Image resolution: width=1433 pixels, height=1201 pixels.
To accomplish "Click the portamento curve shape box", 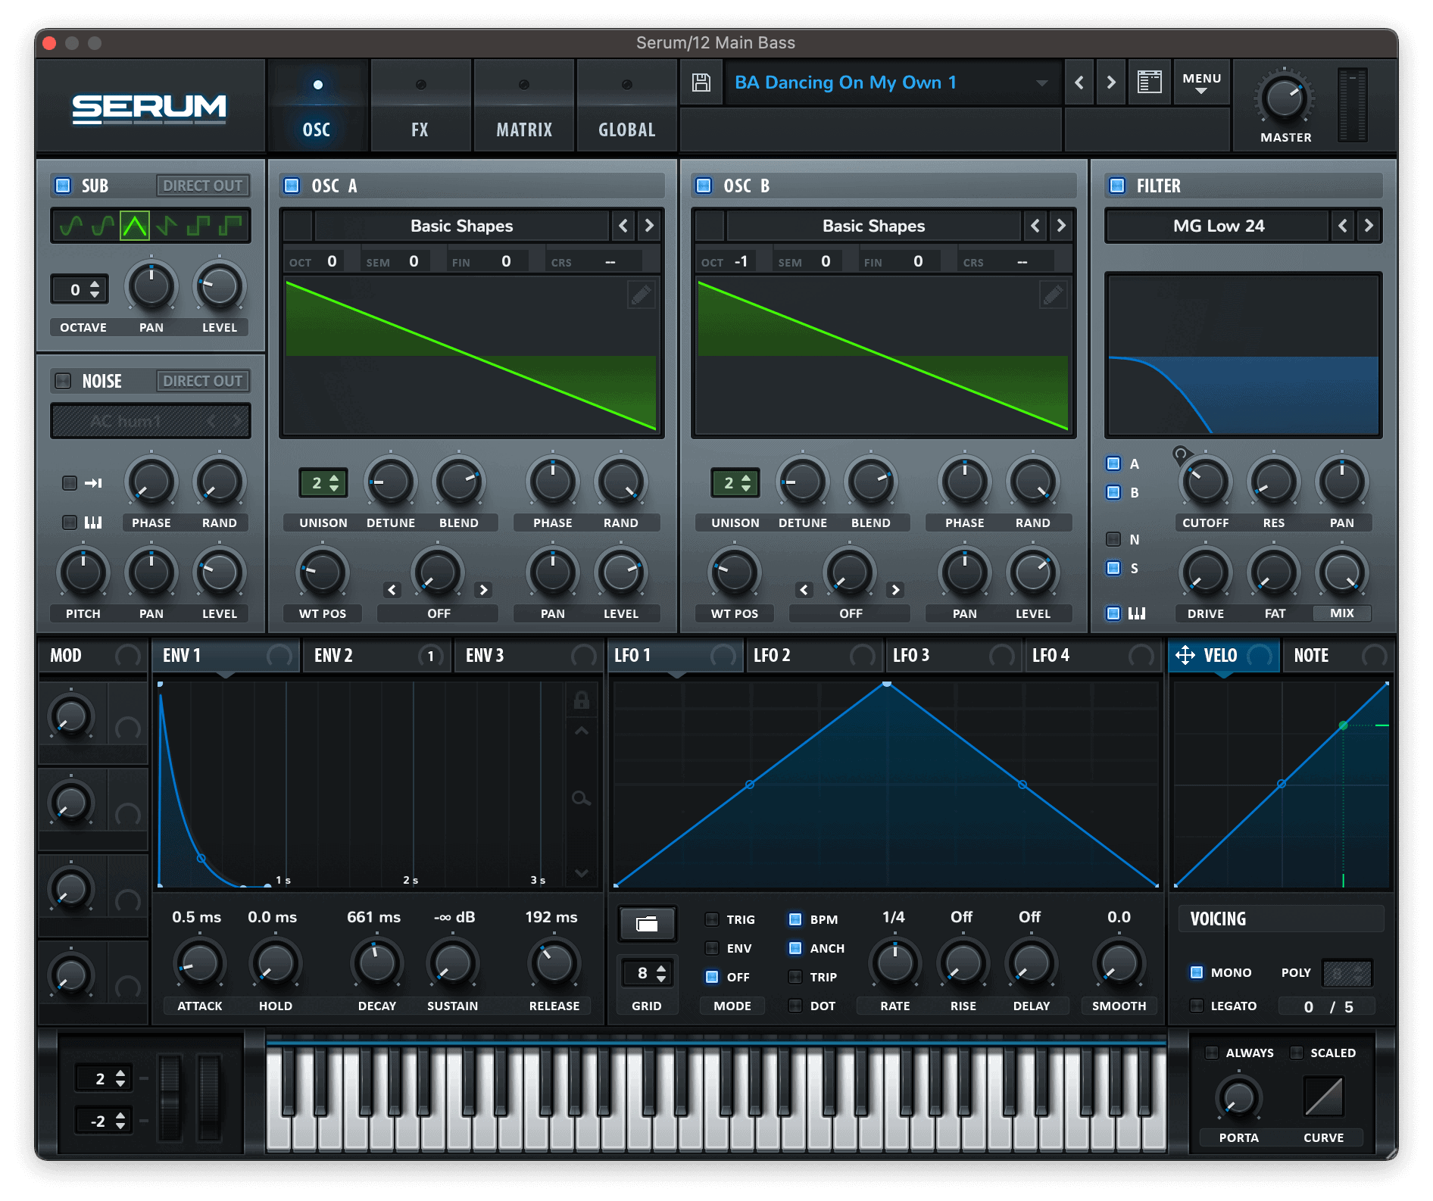I will [x=1323, y=1096].
